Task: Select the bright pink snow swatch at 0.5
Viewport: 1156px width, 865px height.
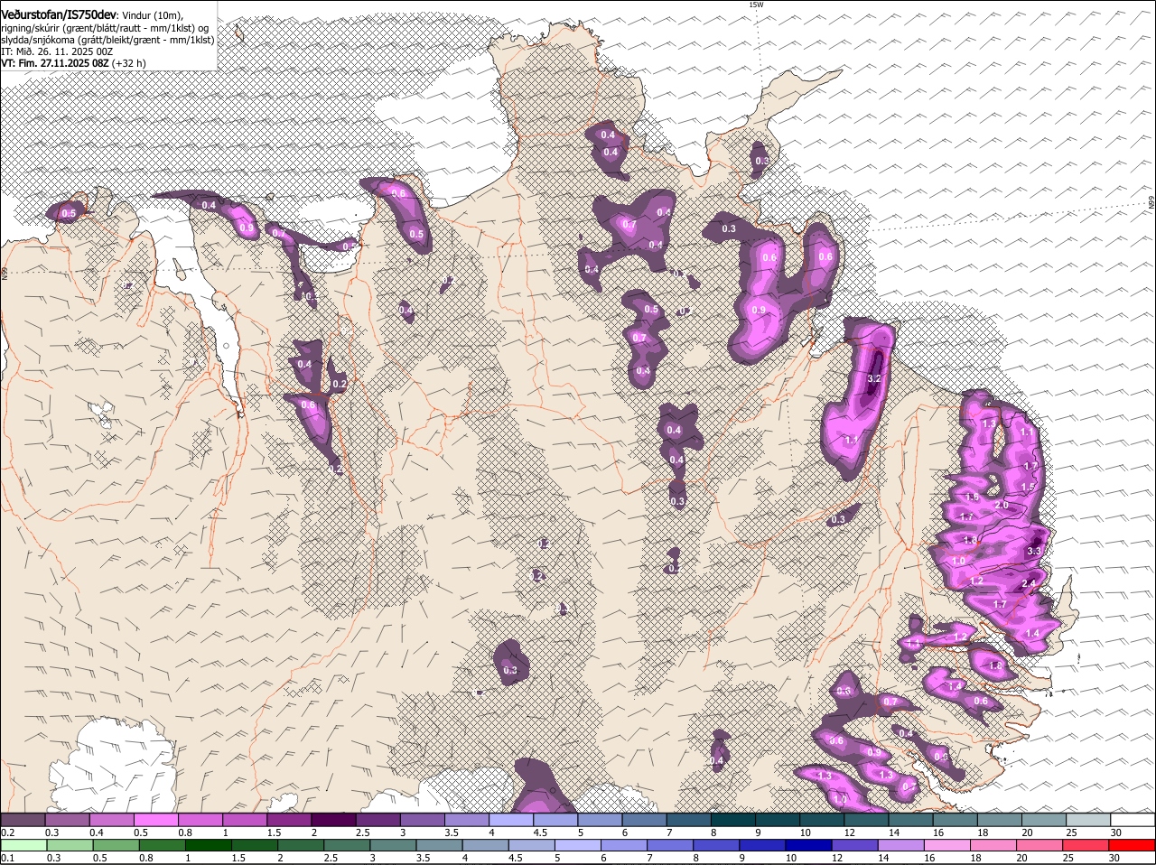Action: click(x=156, y=820)
